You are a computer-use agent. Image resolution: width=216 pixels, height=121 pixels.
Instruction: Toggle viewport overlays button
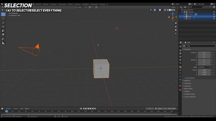tap(160, 10)
